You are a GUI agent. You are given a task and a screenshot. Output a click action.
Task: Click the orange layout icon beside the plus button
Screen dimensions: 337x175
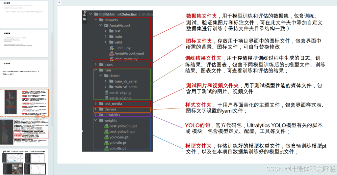pyautogui.click(x=37, y=116)
